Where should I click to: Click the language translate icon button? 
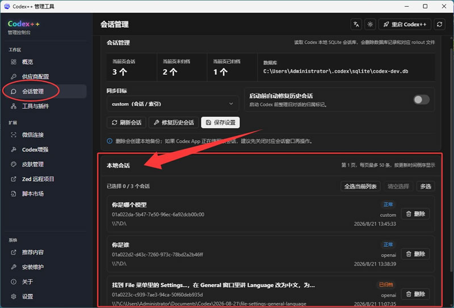point(356,24)
